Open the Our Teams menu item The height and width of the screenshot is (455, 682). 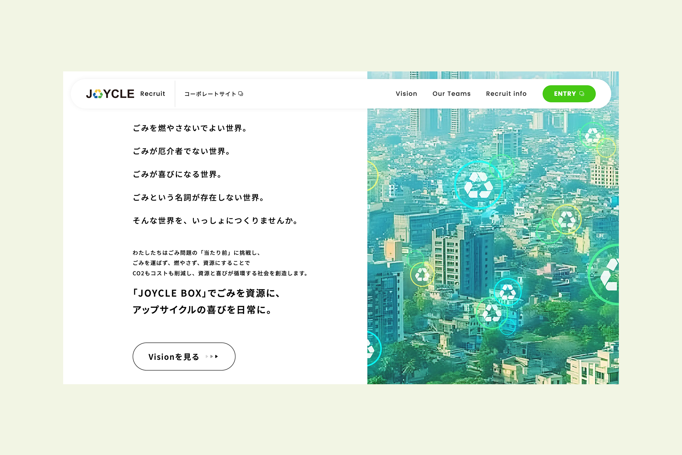[451, 94]
